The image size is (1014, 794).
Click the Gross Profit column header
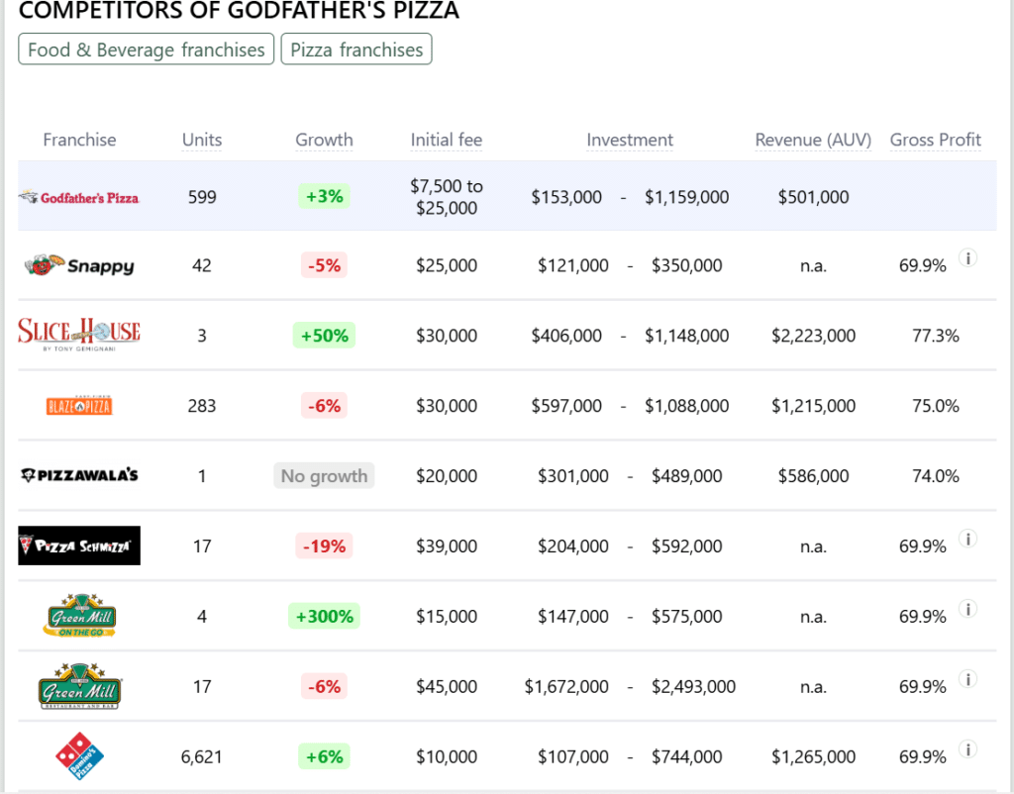(x=936, y=140)
